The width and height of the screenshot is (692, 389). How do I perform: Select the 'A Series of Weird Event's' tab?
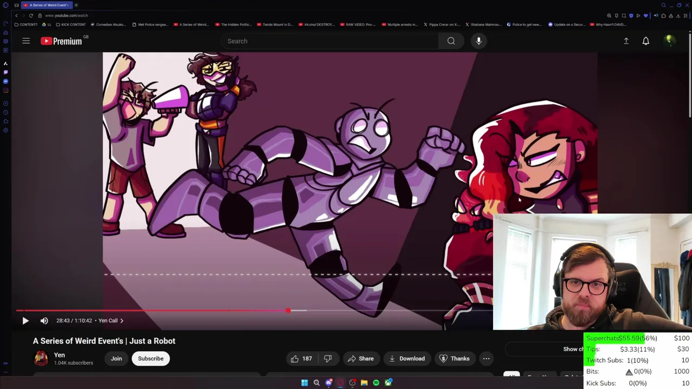coord(47,5)
